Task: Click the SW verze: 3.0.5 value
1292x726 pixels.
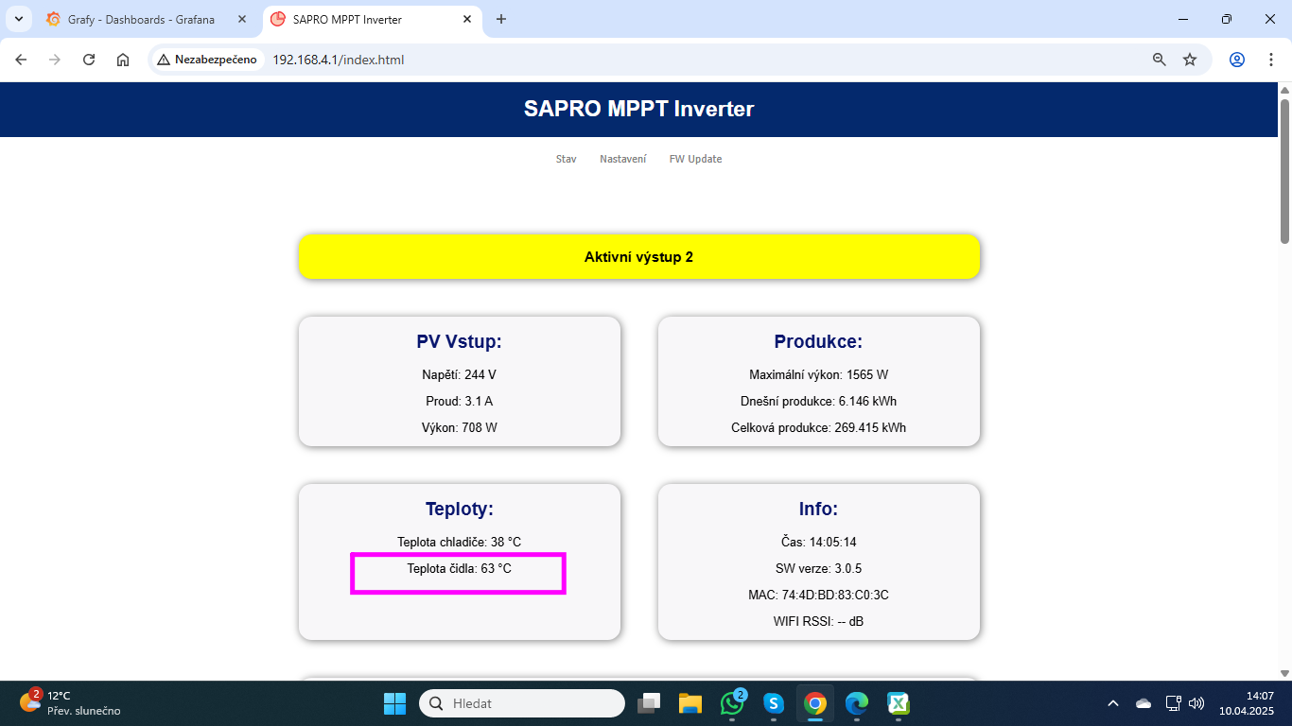Action: [819, 568]
